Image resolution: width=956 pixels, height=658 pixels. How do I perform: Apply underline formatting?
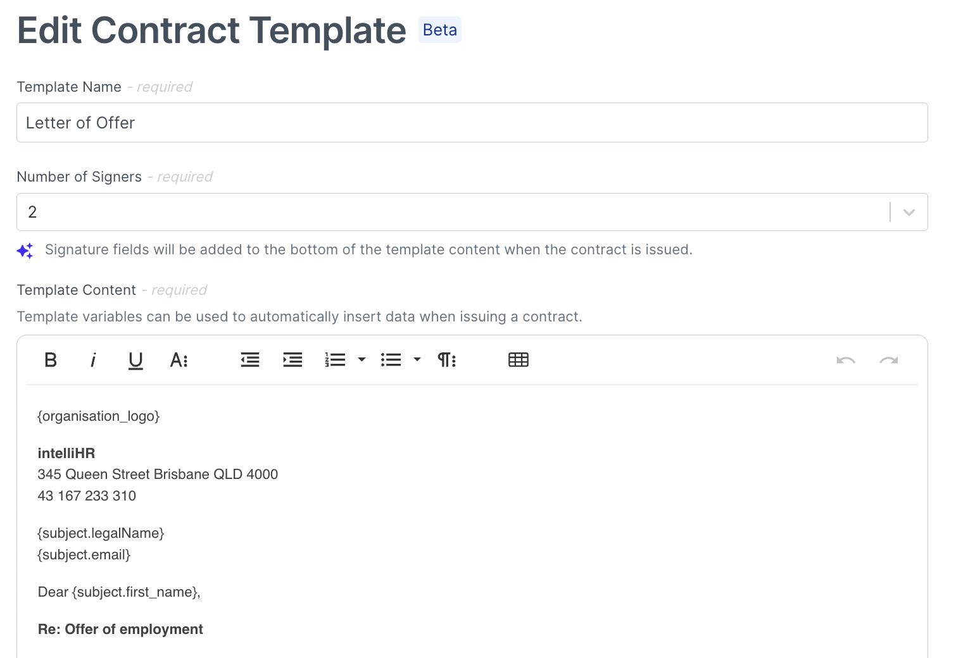[135, 360]
